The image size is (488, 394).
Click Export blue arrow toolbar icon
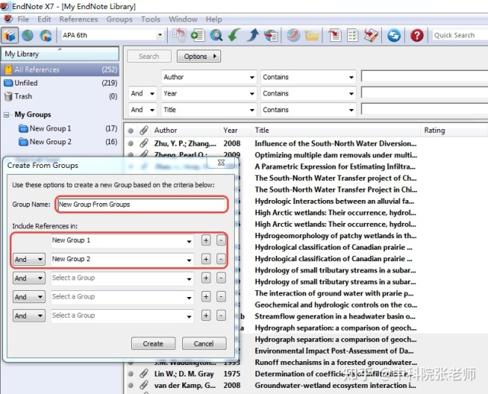(x=252, y=35)
